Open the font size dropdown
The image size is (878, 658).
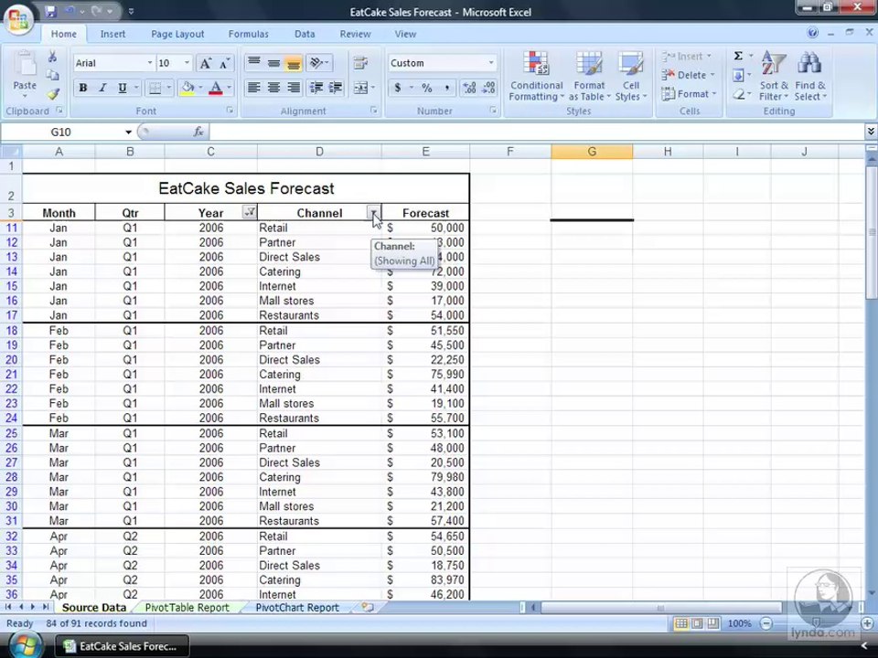tap(187, 63)
